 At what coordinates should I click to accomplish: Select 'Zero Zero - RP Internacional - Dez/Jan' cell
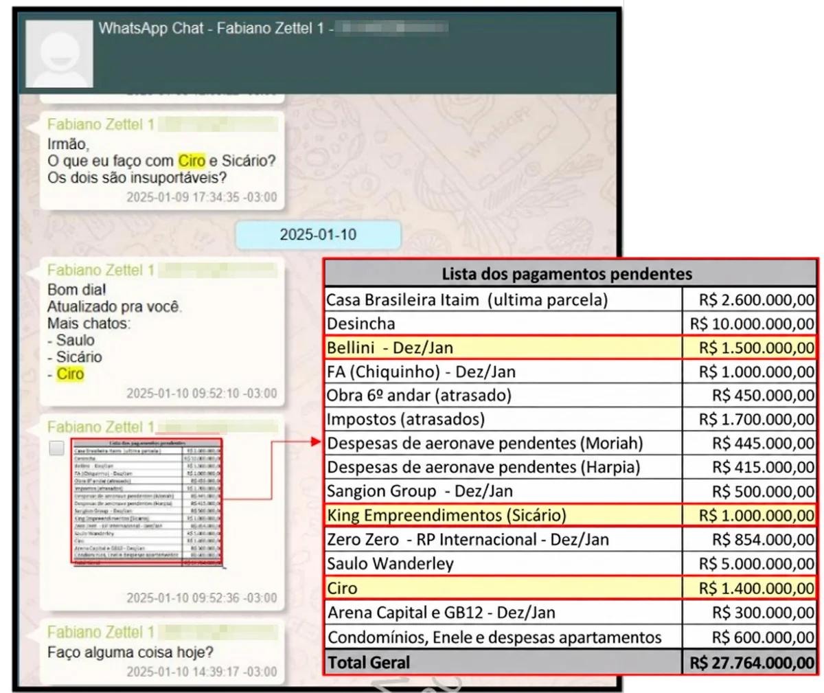pos(503,540)
